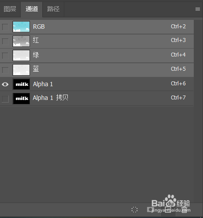This screenshot has height=218, width=203.
Task: Click the Alpha 1 milk thumbnail
Action: coord(21,84)
